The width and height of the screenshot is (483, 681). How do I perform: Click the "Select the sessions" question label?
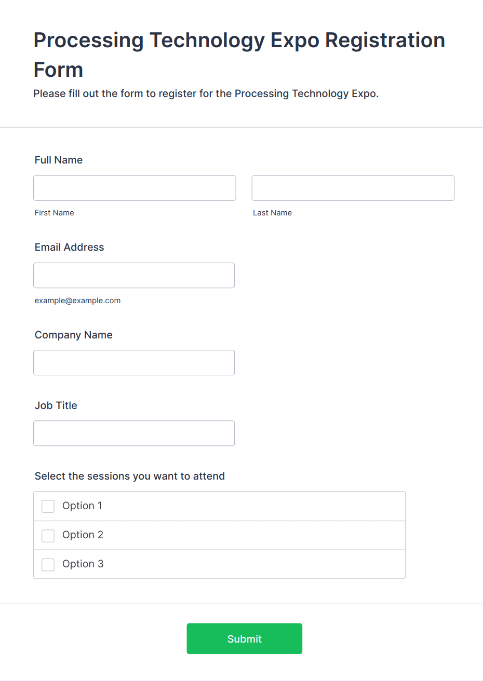point(129,476)
